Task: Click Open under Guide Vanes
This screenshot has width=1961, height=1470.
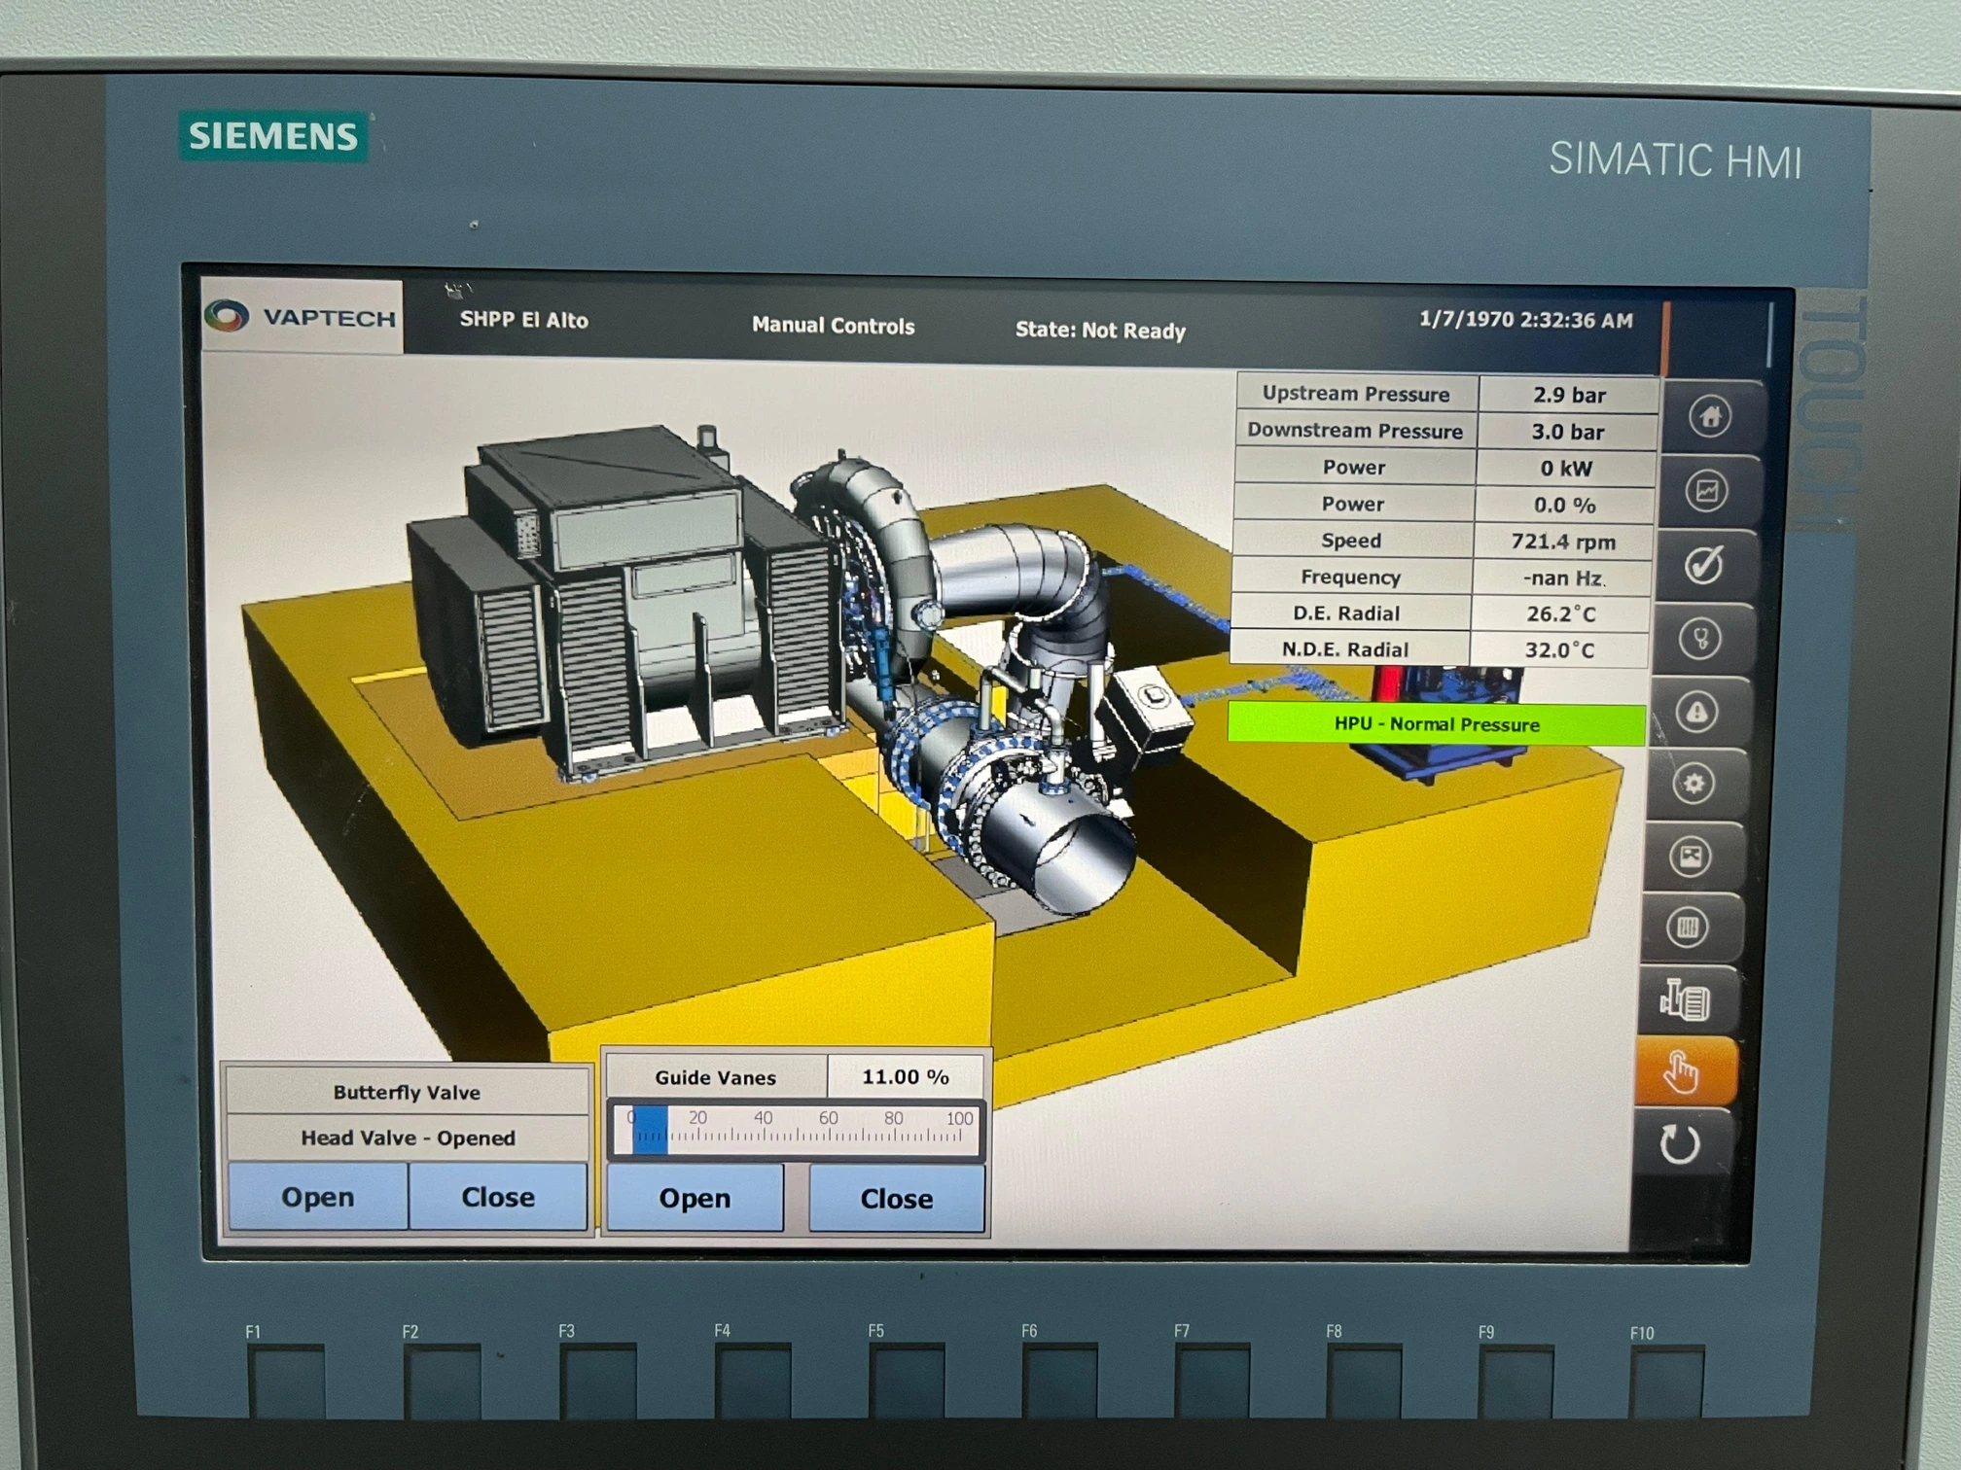Action: (695, 1198)
